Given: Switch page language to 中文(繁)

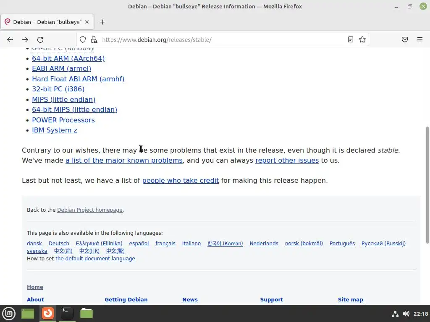Looking at the screenshot, I should [x=115, y=251].
